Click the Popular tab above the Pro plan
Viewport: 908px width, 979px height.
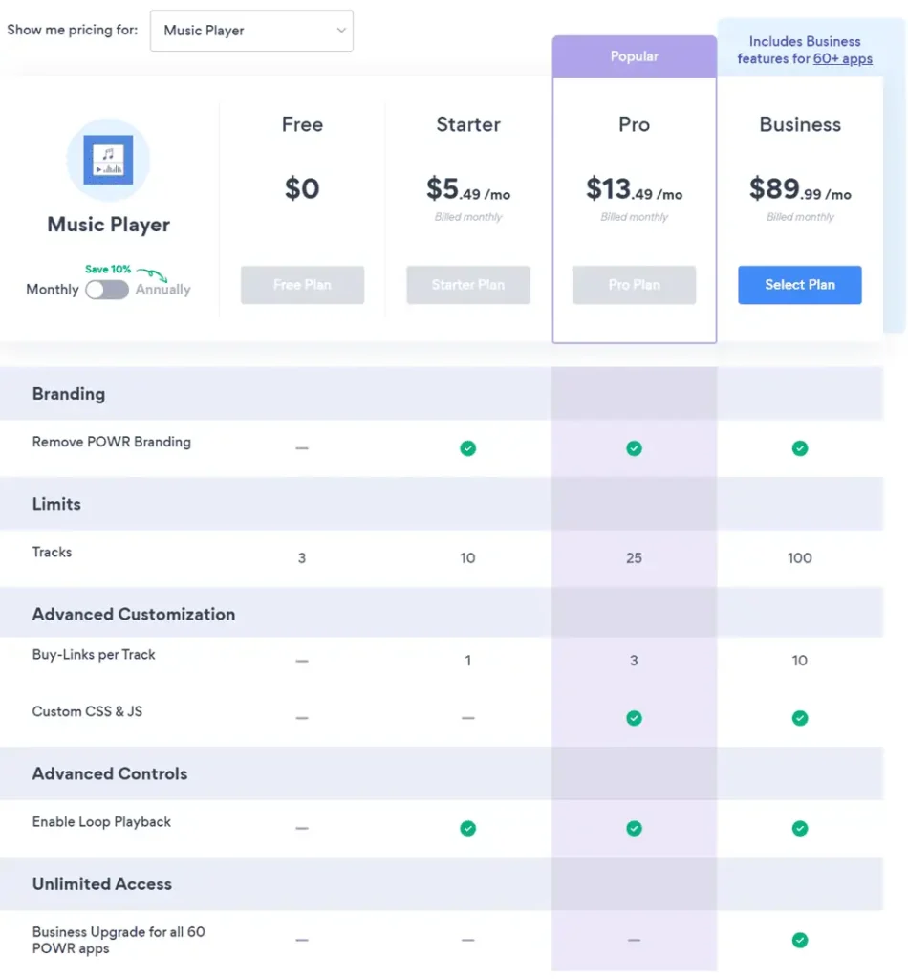634,56
